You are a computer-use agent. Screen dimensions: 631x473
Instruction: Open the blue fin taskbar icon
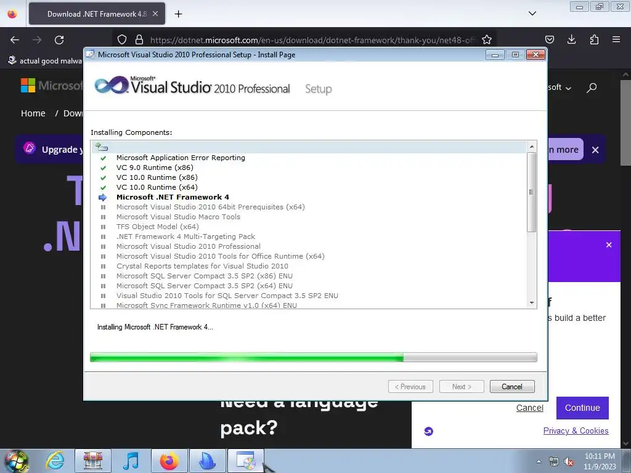(x=207, y=461)
